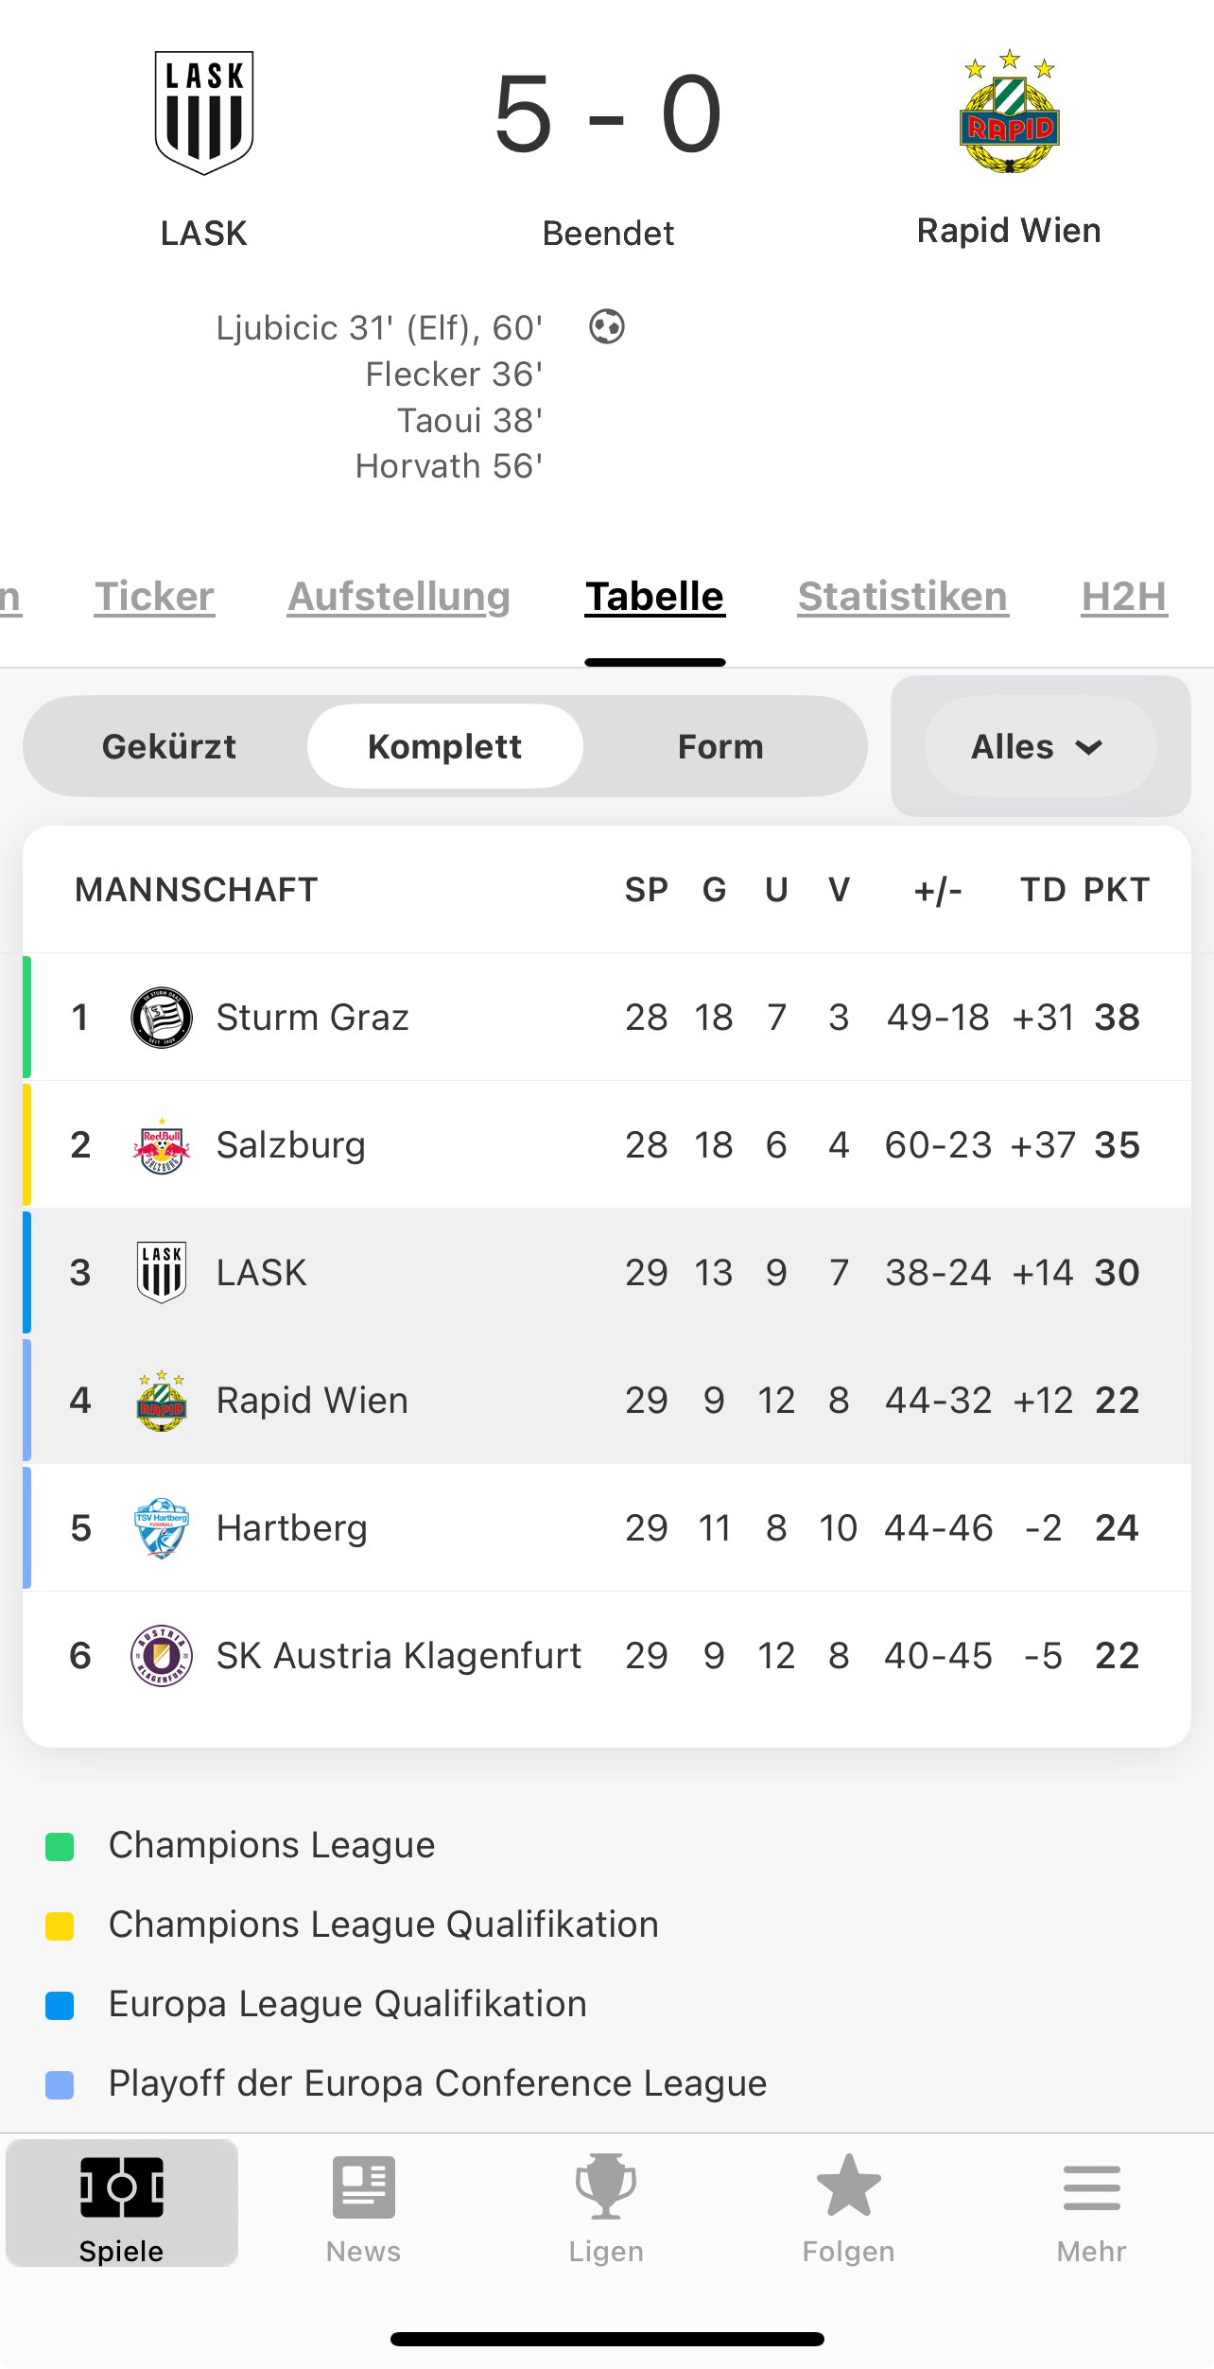This screenshot has height=2369, width=1214.
Task: Tap the Sturm Graz club logo
Action: click(162, 1018)
